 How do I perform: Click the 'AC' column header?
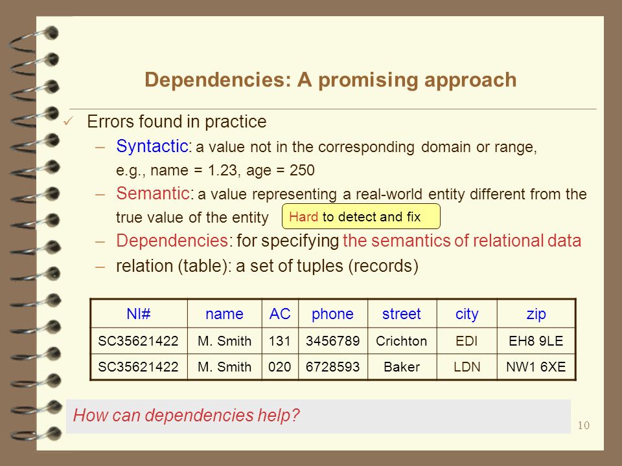(x=280, y=314)
